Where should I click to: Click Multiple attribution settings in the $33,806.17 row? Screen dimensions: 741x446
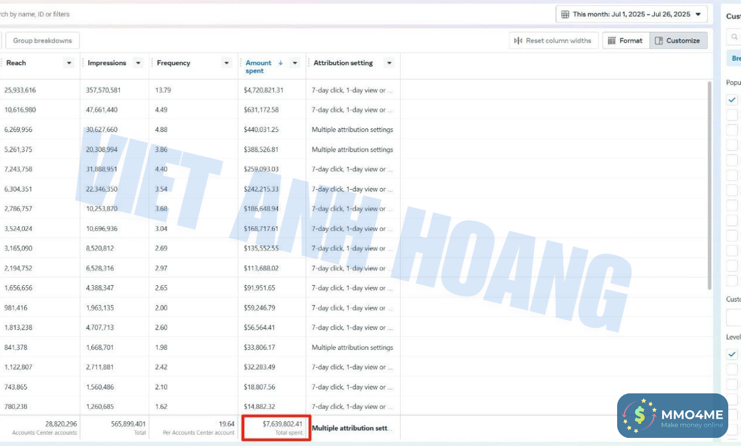[x=353, y=348]
